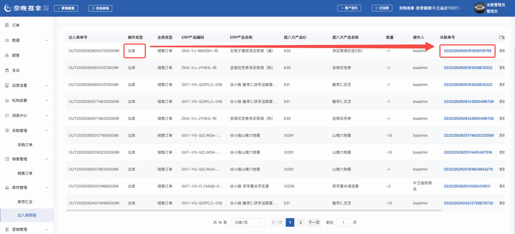Click the 奈晚推拿 logo icon
Viewport: 515px width, 234px height.
8,8
